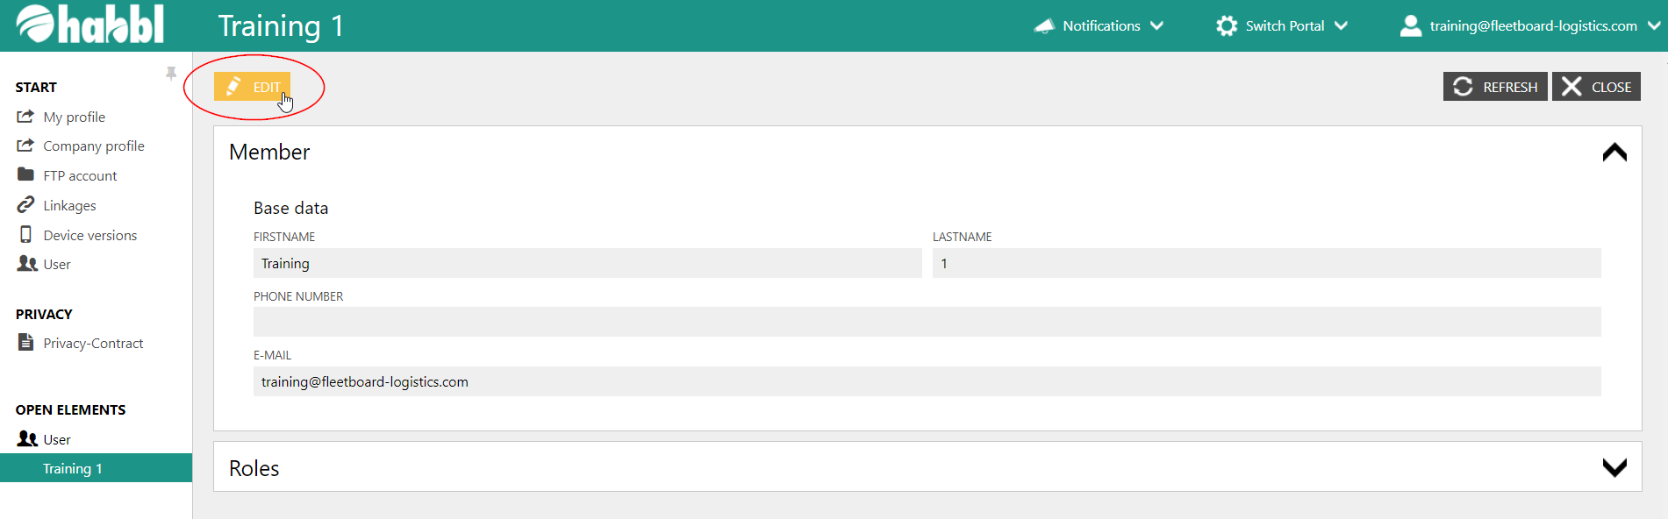Viewport: 1668px width, 519px height.
Task: Click the Phone Number field
Action: pos(927,322)
